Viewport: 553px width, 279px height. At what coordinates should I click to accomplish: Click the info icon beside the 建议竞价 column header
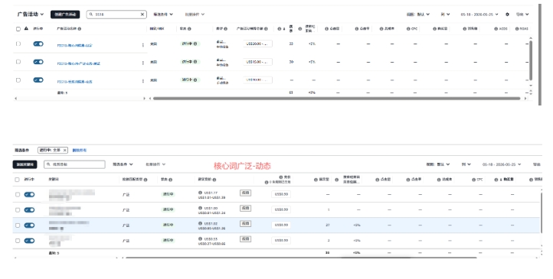click(214, 180)
